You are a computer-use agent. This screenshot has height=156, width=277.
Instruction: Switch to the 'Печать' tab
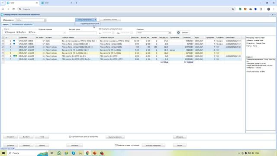coord(6,25)
